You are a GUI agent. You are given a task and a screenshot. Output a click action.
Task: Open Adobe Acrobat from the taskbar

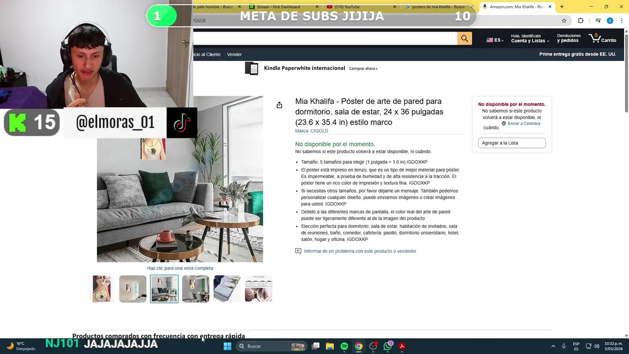(402, 346)
